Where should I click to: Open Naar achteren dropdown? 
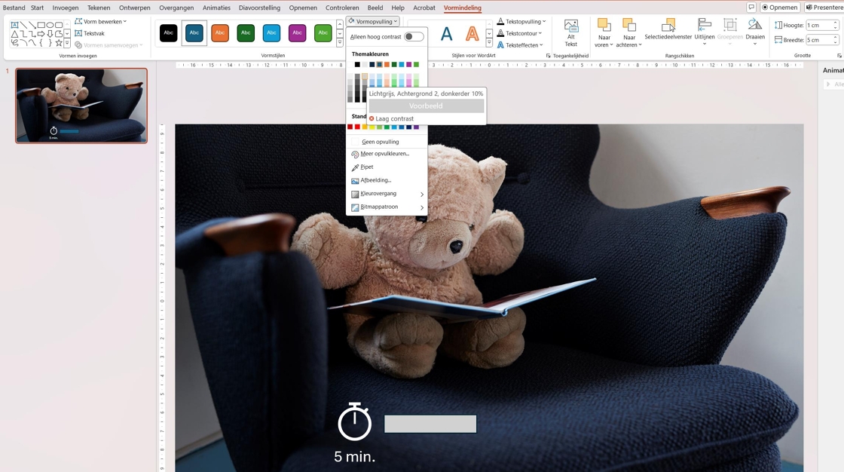point(629,33)
